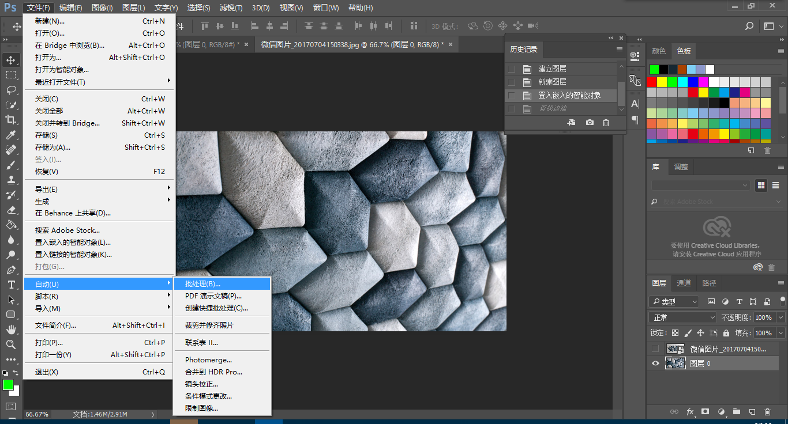Pick the Horizontal Type tool

point(11,285)
